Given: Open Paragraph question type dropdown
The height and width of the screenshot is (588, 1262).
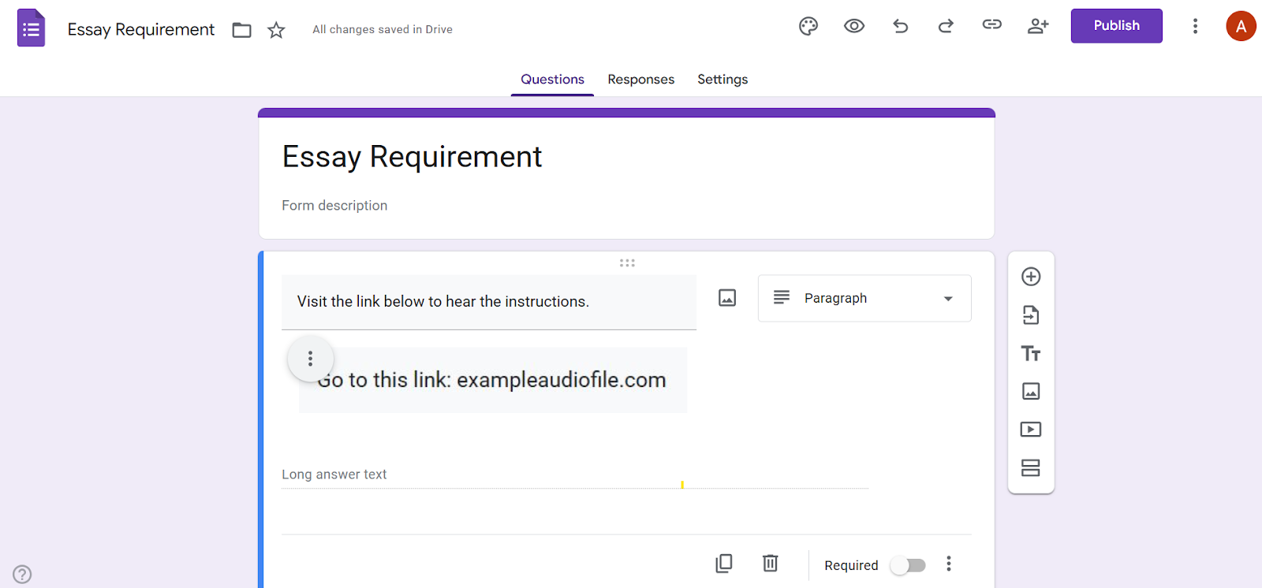Looking at the screenshot, I should click(x=864, y=298).
